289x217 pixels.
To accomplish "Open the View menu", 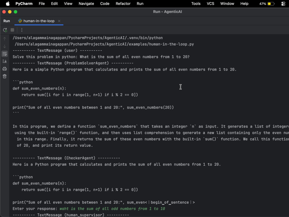I will coord(68,4).
